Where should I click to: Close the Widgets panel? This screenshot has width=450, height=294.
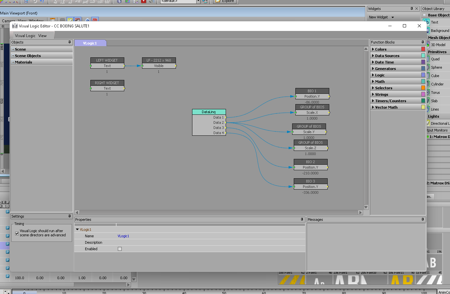click(x=416, y=9)
